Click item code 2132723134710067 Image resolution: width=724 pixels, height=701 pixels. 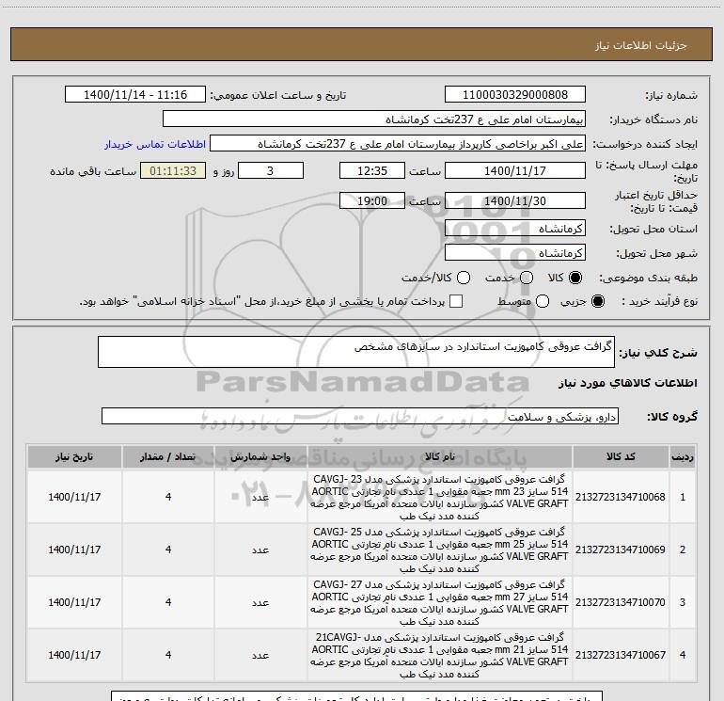click(x=621, y=655)
